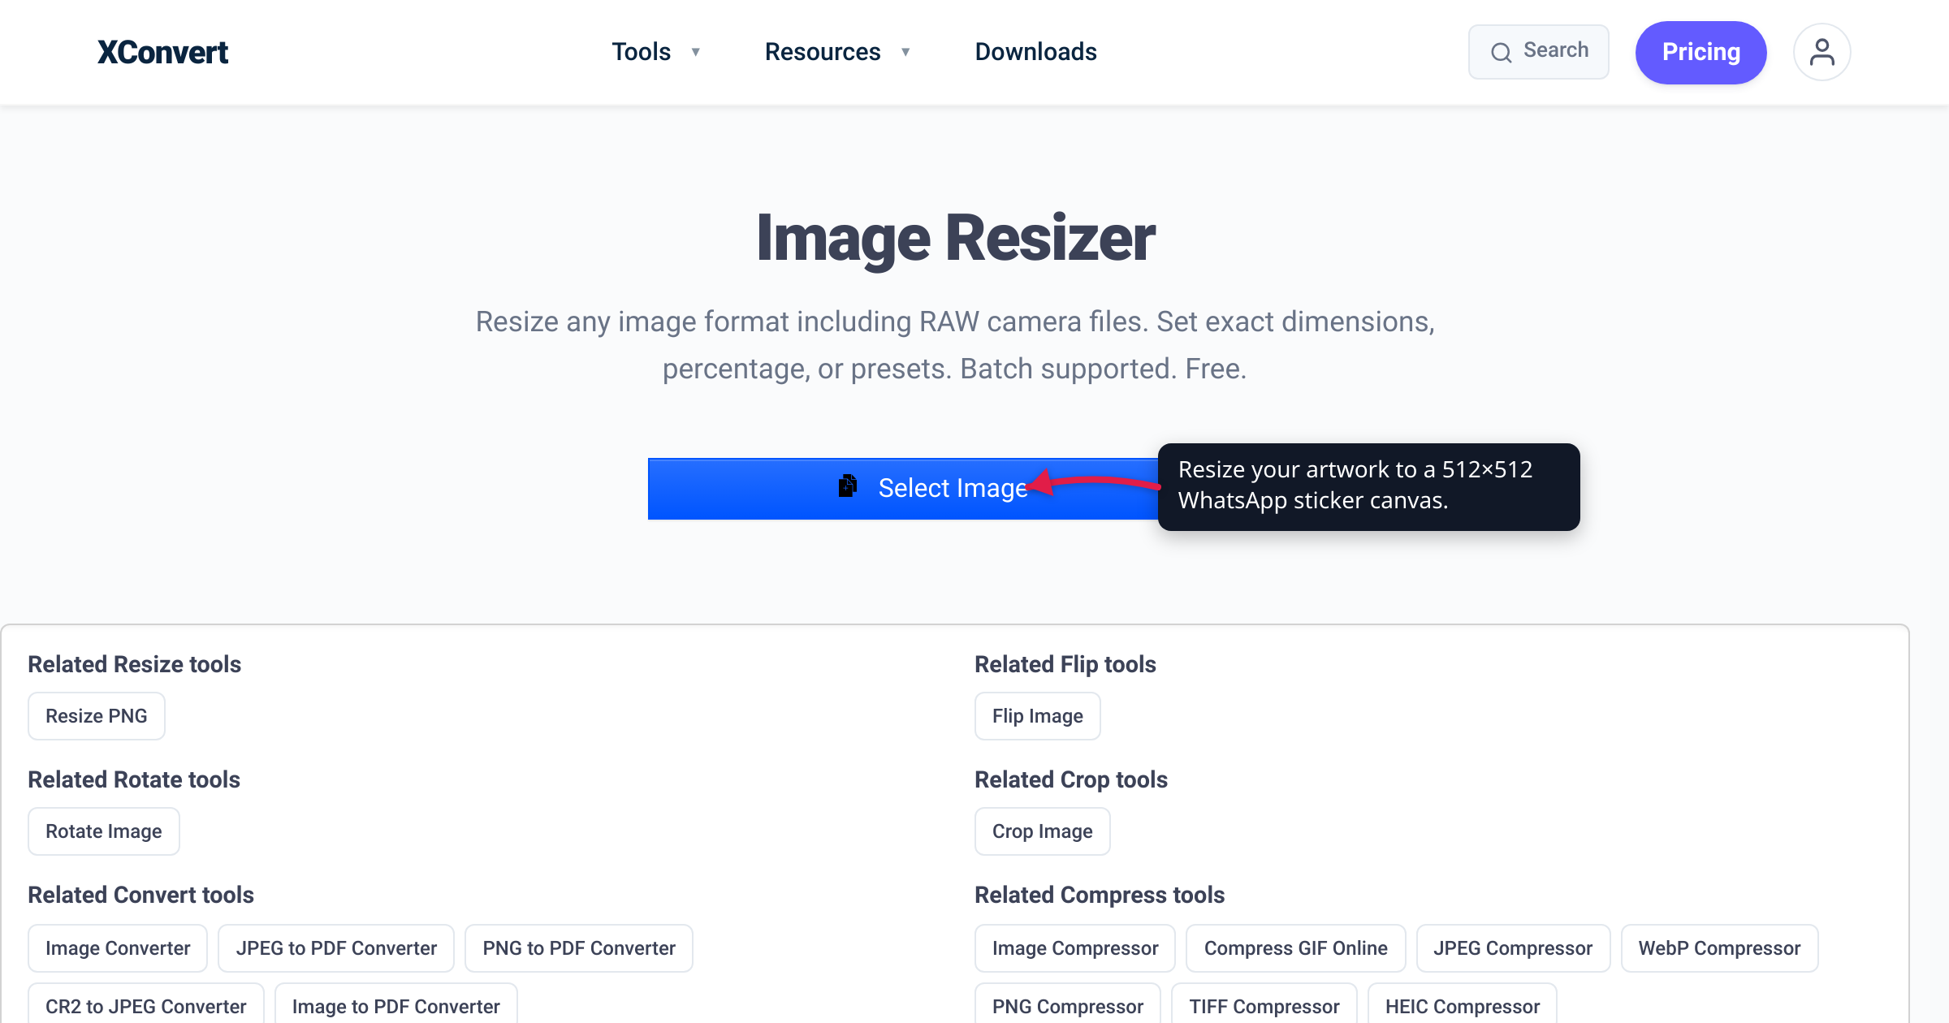
Task: Go to XConvert home via logo
Action: [x=162, y=52]
